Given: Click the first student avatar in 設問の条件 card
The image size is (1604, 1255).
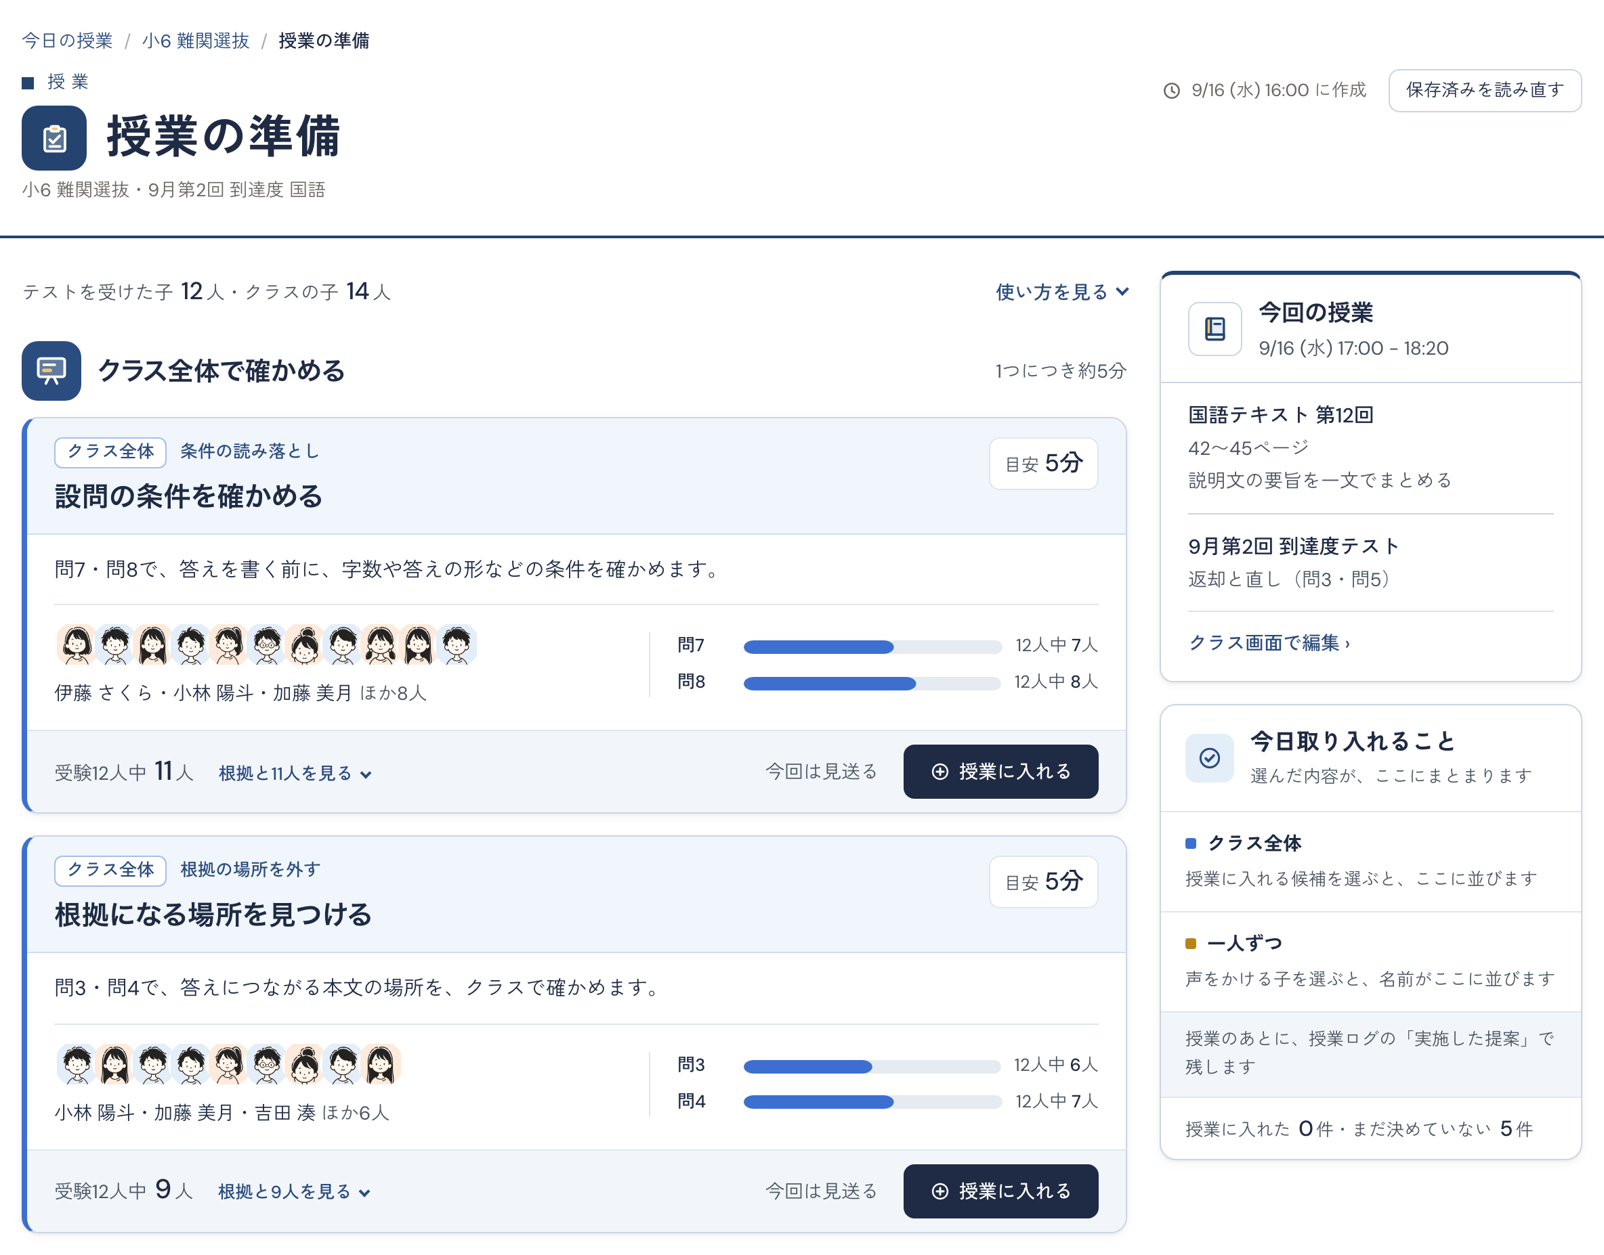Looking at the screenshot, I should coord(77,644).
